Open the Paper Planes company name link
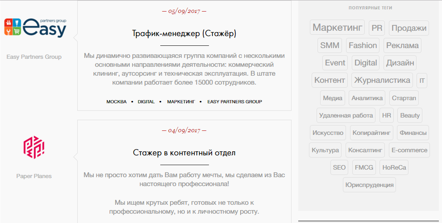Viewport: 442px width, 223px height. tap(34, 176)
